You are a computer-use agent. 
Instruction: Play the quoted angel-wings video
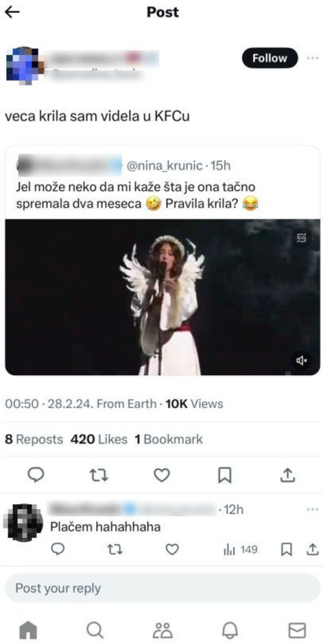tap(162, 297)
